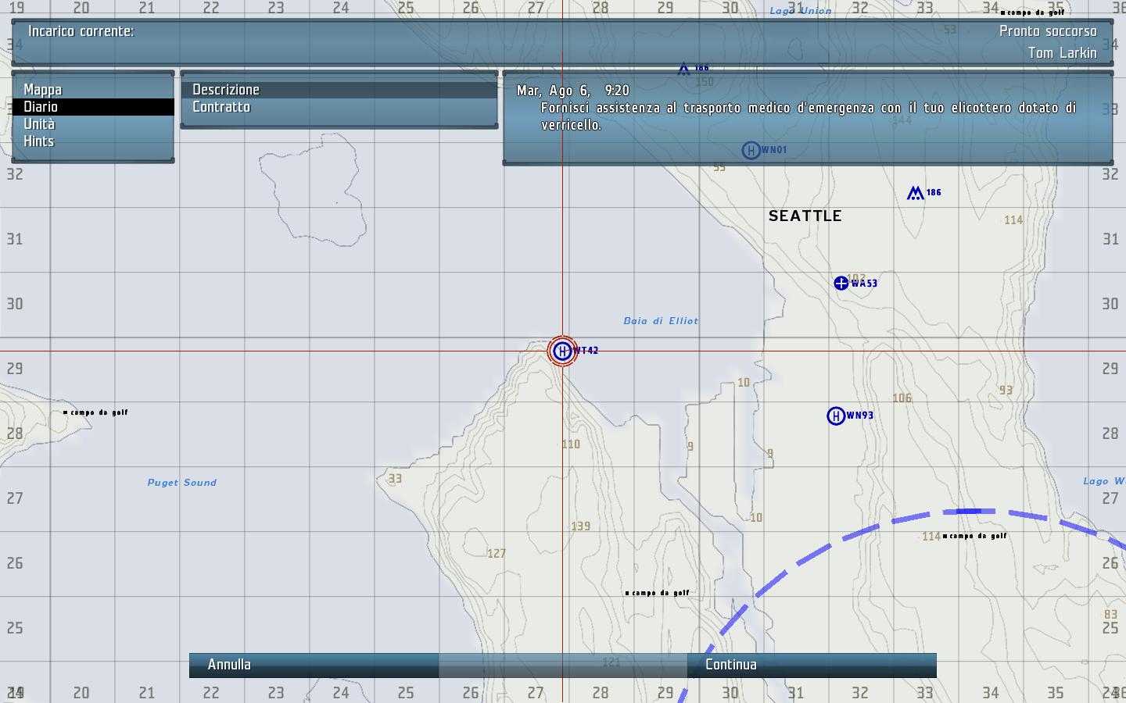Click campo da golf label near Puget Sound
1126x703 pixels.
click(95, 412)
